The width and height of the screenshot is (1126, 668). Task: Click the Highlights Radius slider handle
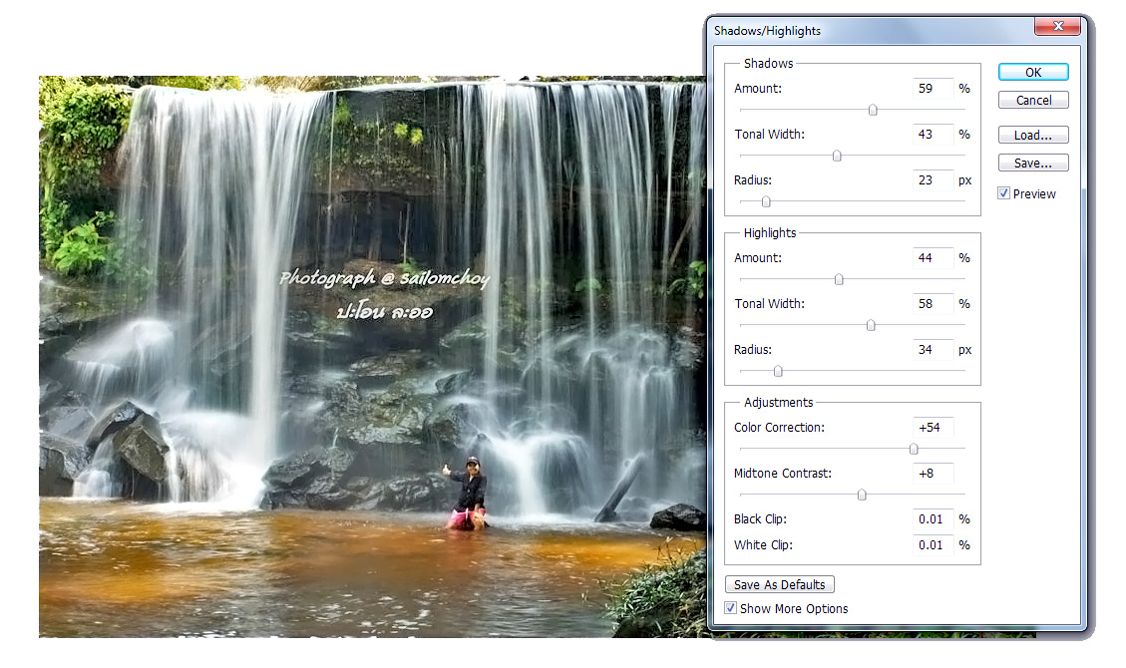[x=778, y=371]
